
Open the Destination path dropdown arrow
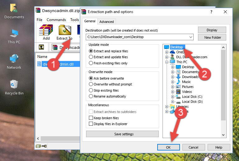[x=191, y=37]
